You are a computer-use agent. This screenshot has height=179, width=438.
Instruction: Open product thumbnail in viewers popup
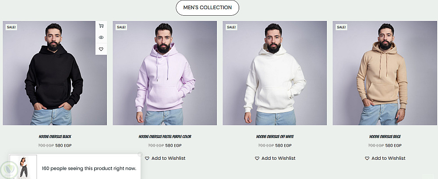click(23, 167)
